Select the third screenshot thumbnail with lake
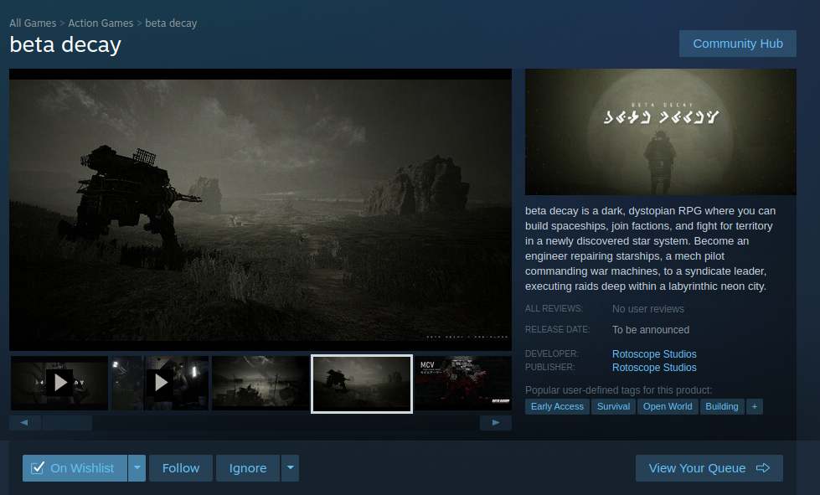 pyautogui.click(x=260, y=383)
